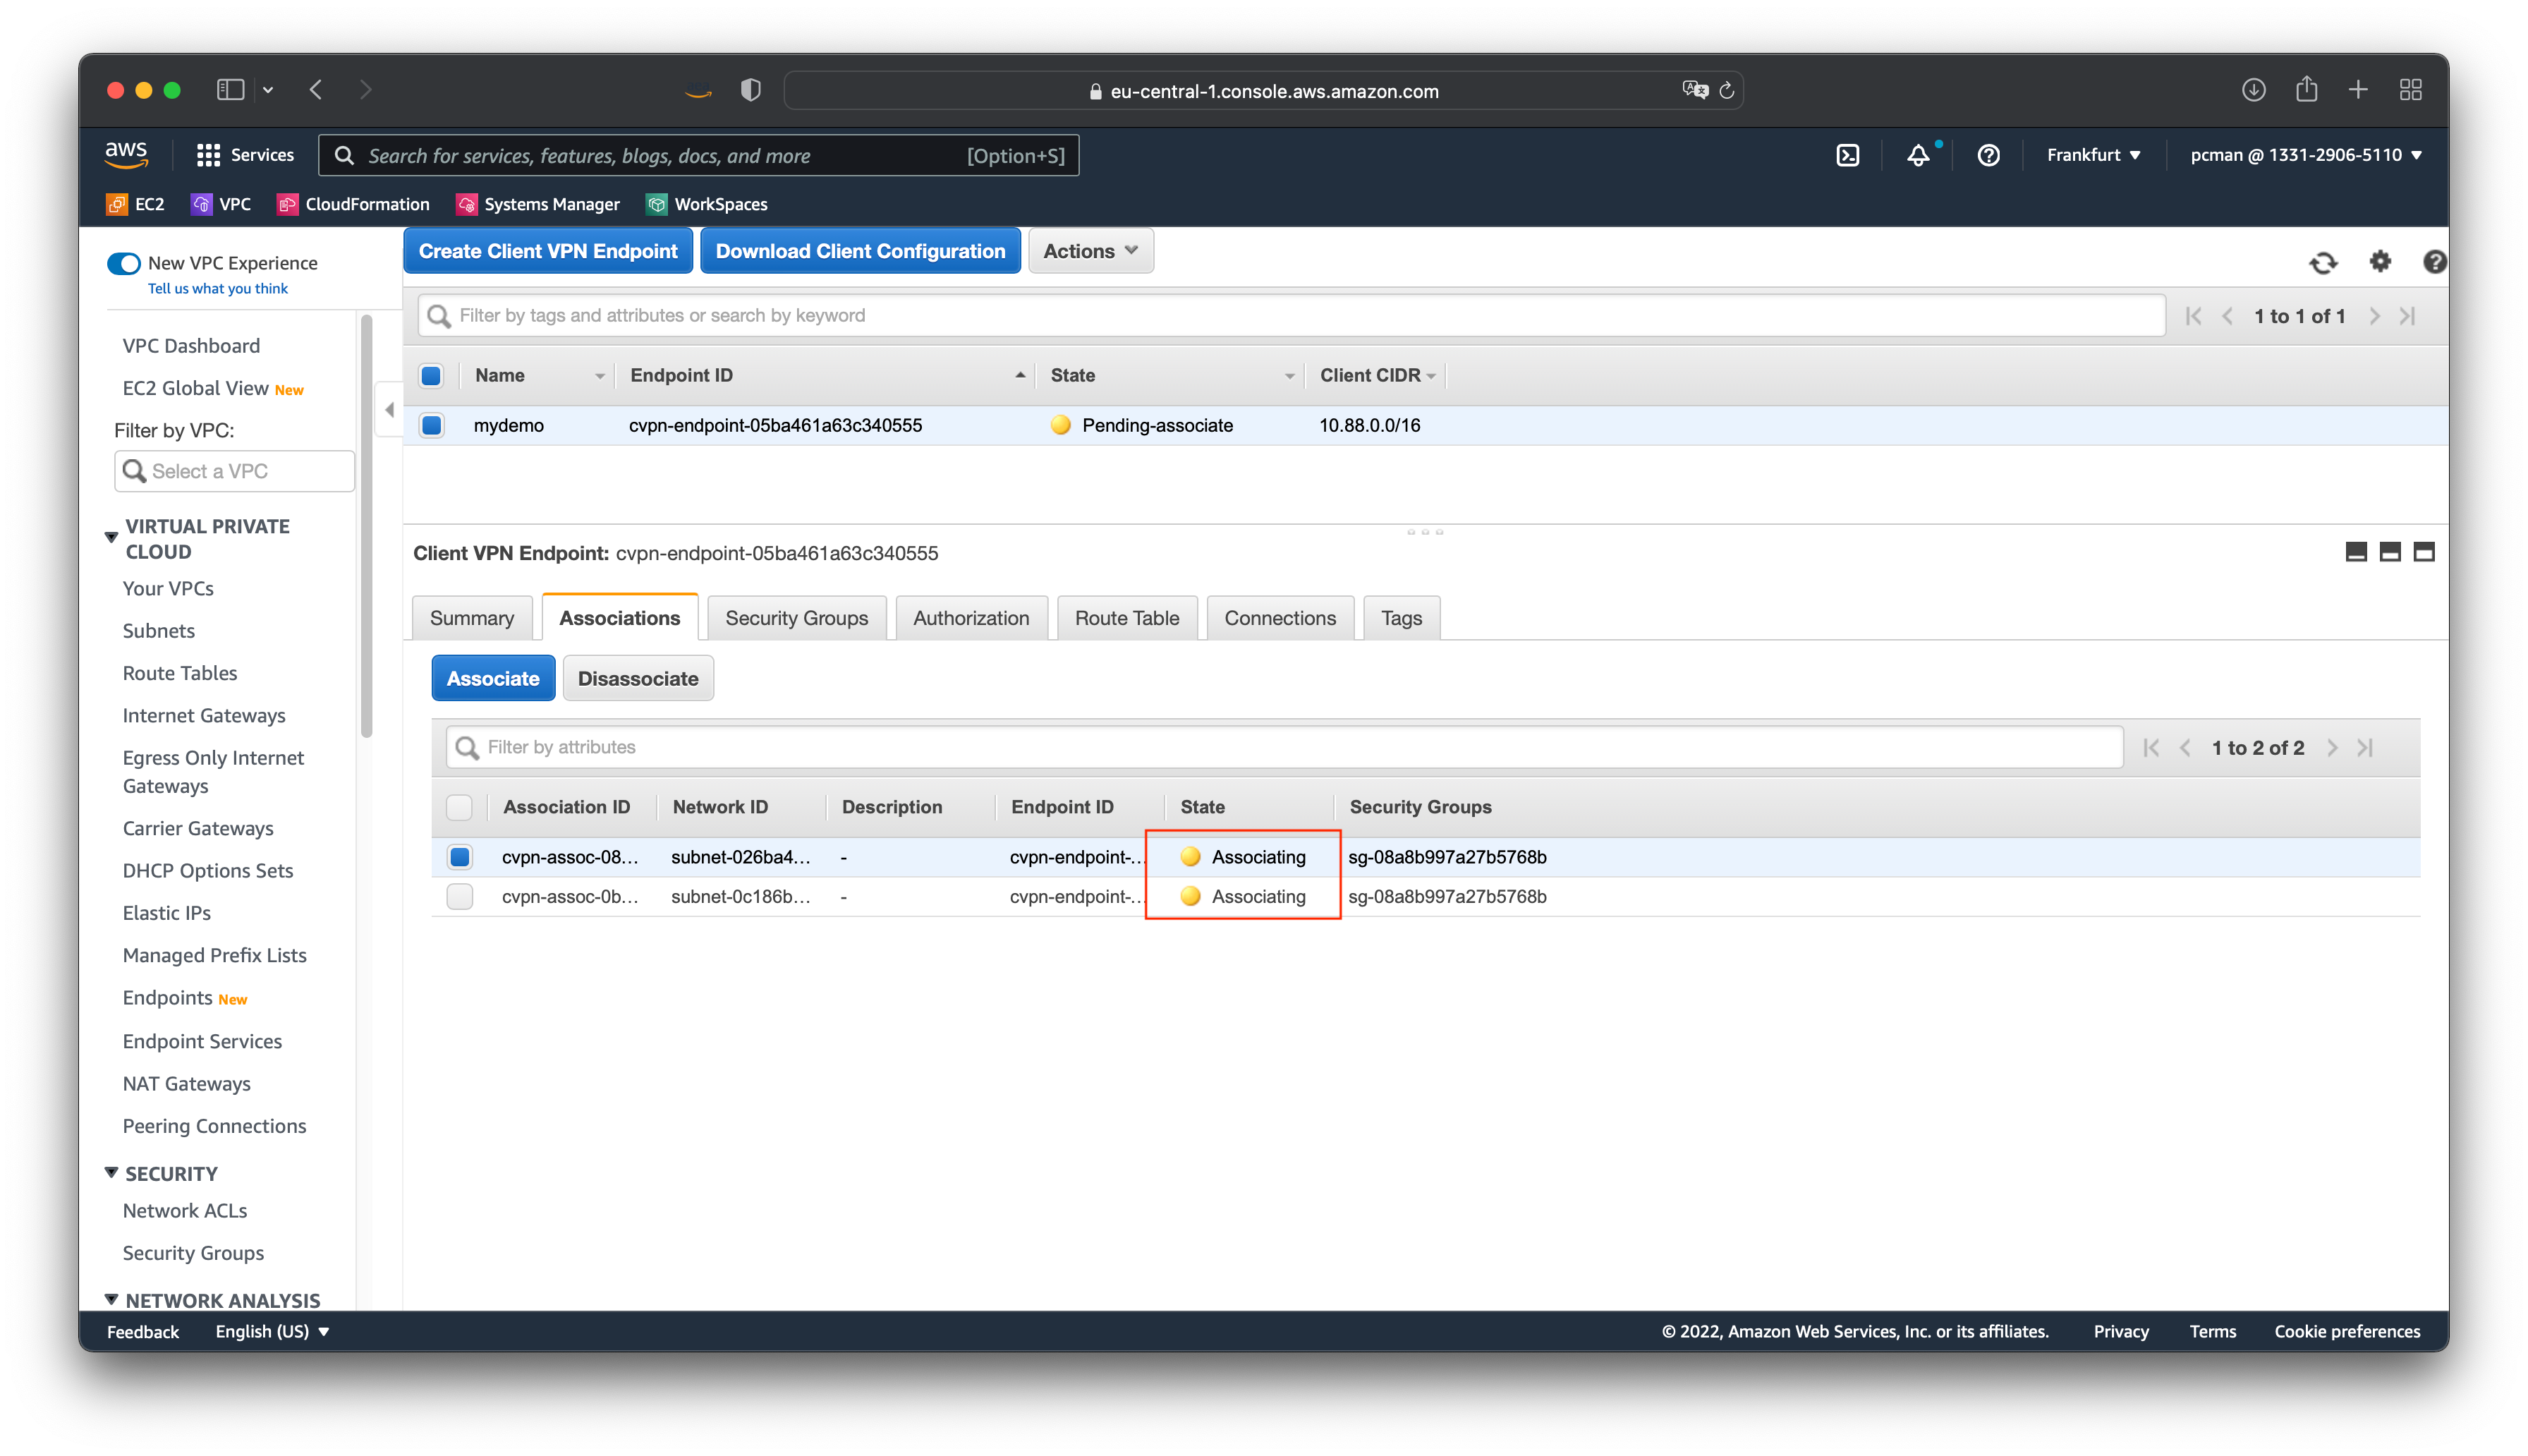Open Cookie preferences in footer

[x=2346, y=1331]
